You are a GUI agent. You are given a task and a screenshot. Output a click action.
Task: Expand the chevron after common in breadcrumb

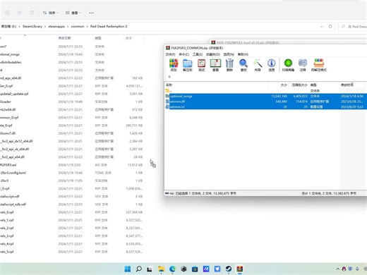88,27
